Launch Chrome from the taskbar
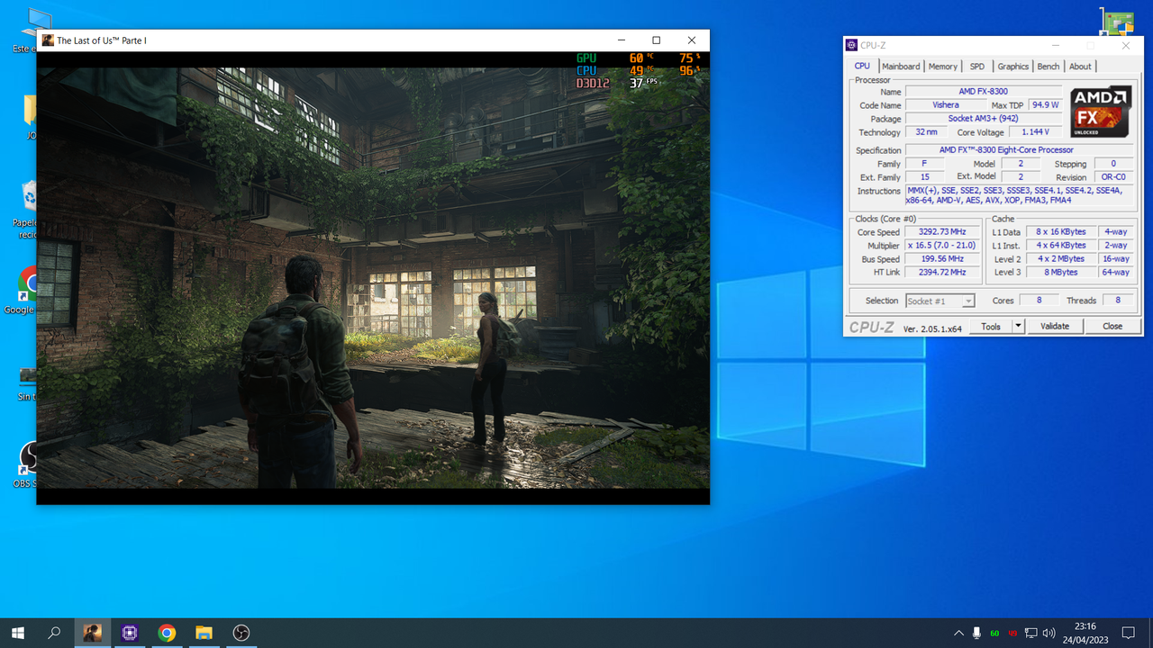 click(167, 633)
